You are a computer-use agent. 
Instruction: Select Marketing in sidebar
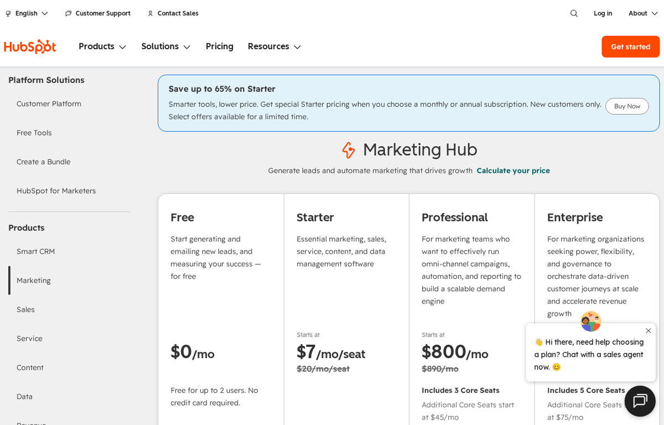(x=34, y=281)
